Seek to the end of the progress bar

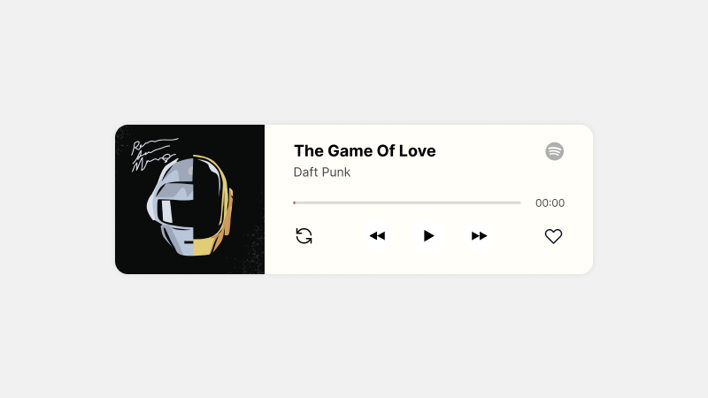point(519,203)
